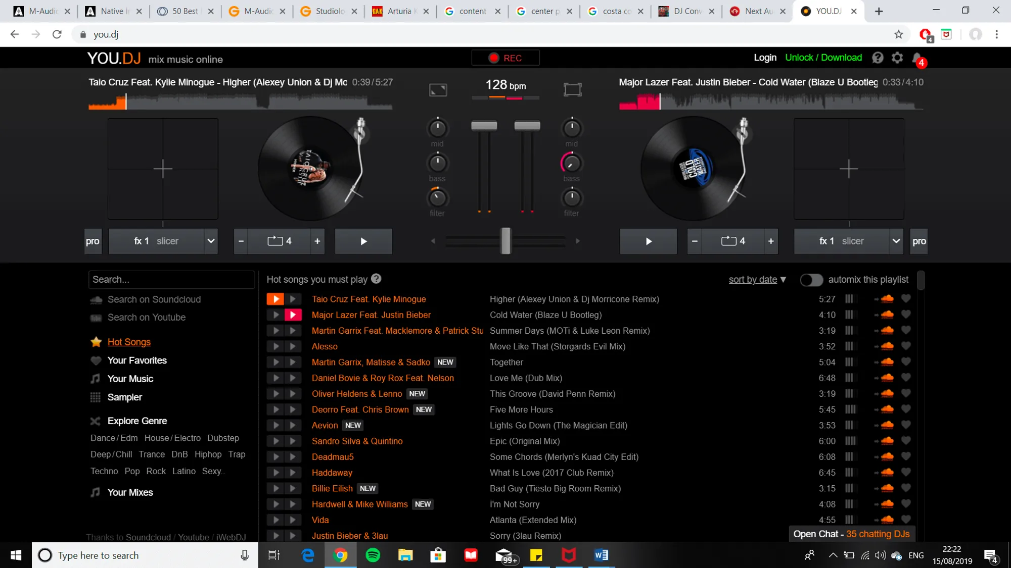
Task: Toggle the right deck pro mode
Action: click(x=918, y=241)
